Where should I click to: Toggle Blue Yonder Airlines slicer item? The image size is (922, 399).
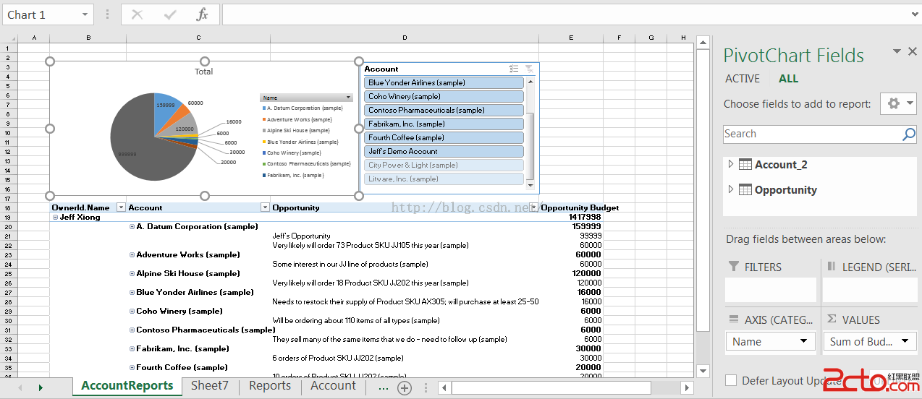tap(444, 82)
